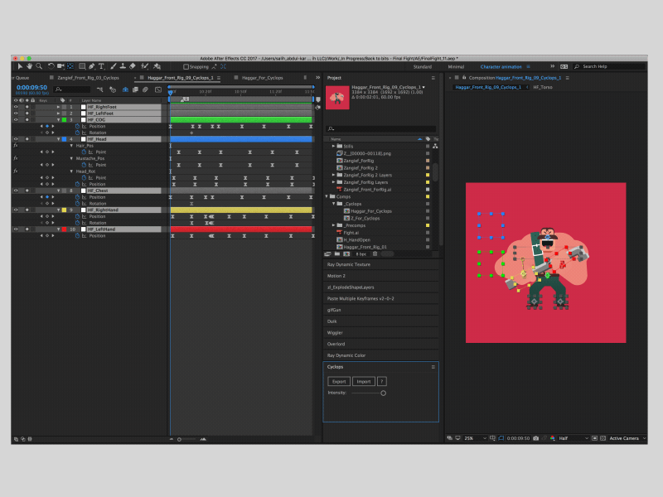Open the Half resolution dropdown

pyautogui.click(x=566, y=437)
